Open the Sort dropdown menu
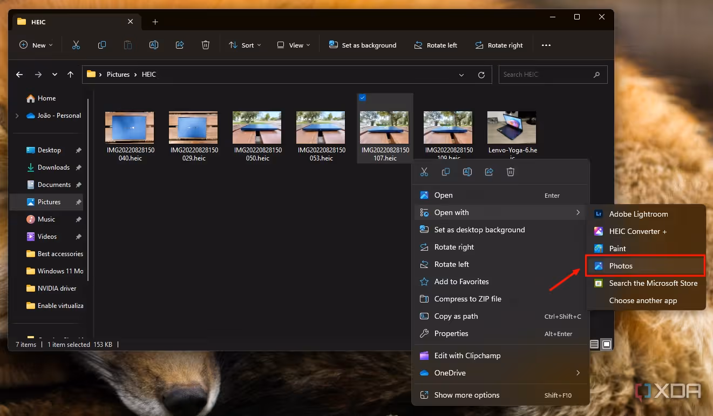 tap(245, 45)
